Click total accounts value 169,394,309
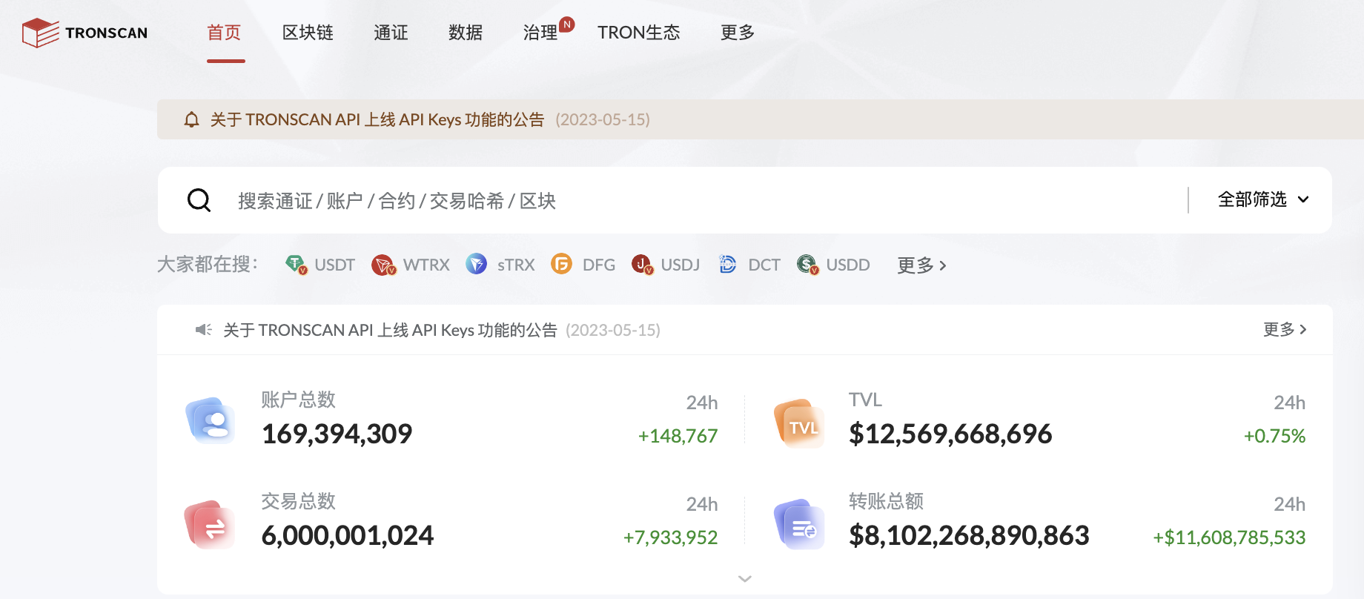 pyautogui.click(x=337, y=434)
